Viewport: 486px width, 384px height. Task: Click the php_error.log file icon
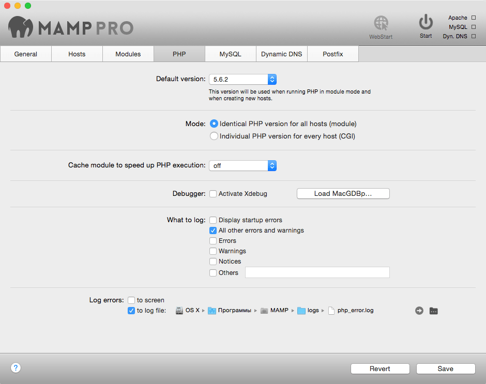(331, 311)
